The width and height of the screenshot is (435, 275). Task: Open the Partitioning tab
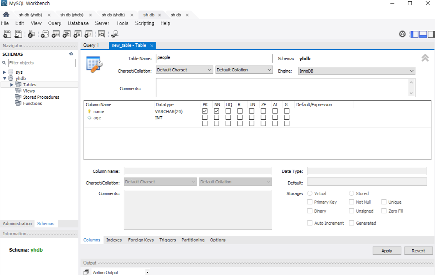(193, 240)
